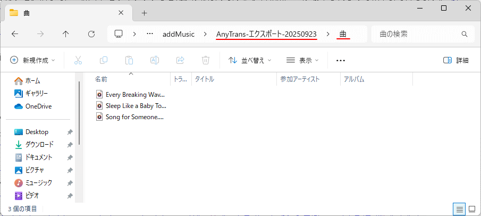Open the more options ellipsis in toolbar

[x=341, y=61]
